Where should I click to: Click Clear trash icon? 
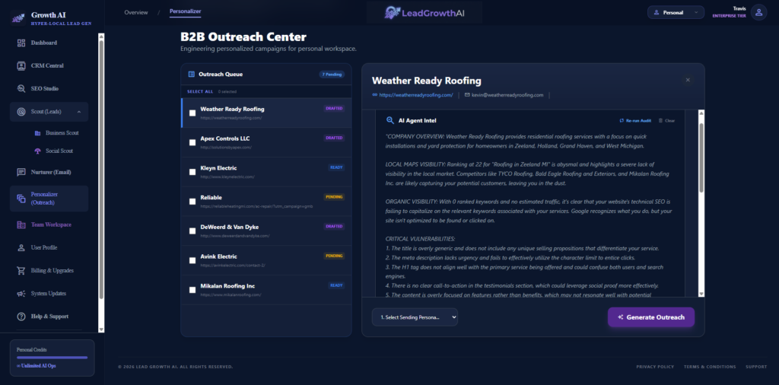(x=660, y=121)
